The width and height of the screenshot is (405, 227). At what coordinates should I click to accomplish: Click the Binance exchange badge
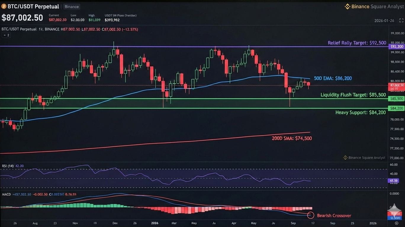click(x=72, y=7)
